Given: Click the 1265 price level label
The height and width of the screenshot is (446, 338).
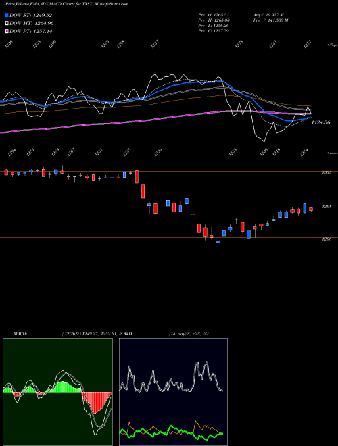Looking at the screenshot, I should (x=327, y=207).
